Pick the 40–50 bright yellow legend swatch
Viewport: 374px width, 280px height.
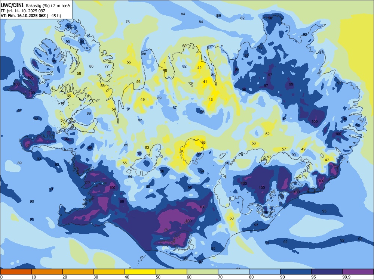pos(140,272)
